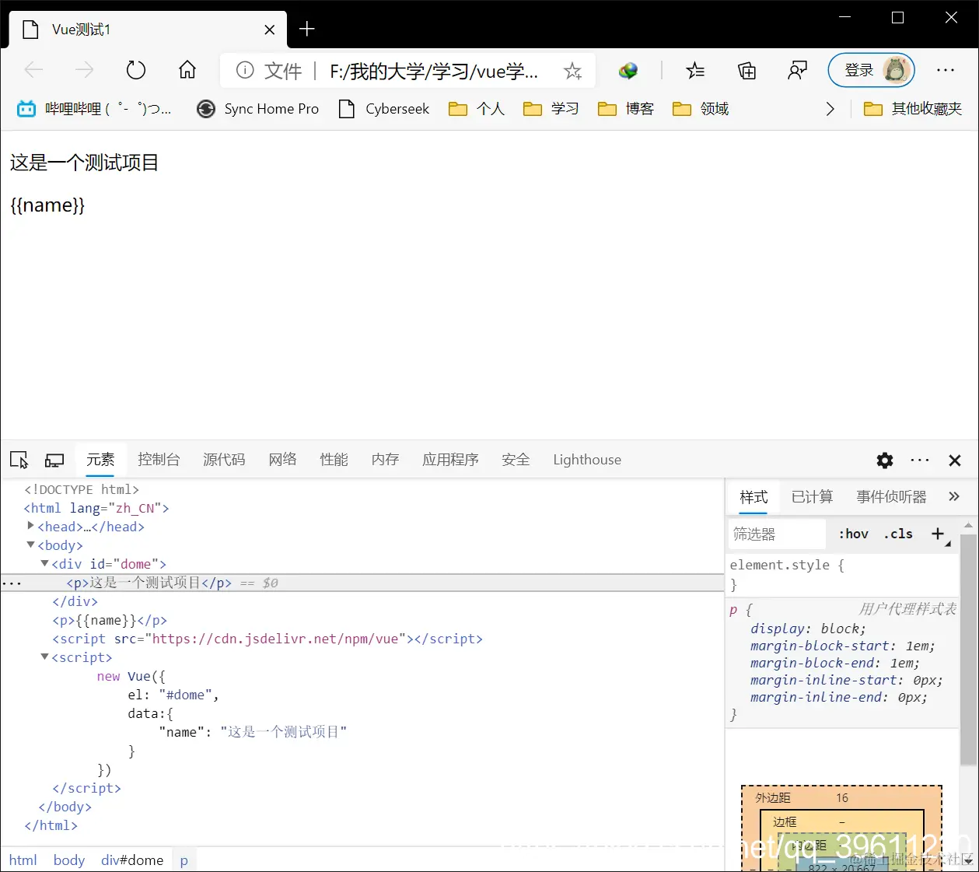Select the <p>{{name}}</p> DOM line
Image resolution: width=979 pixels, height=872 pixels.
point(110,620)
